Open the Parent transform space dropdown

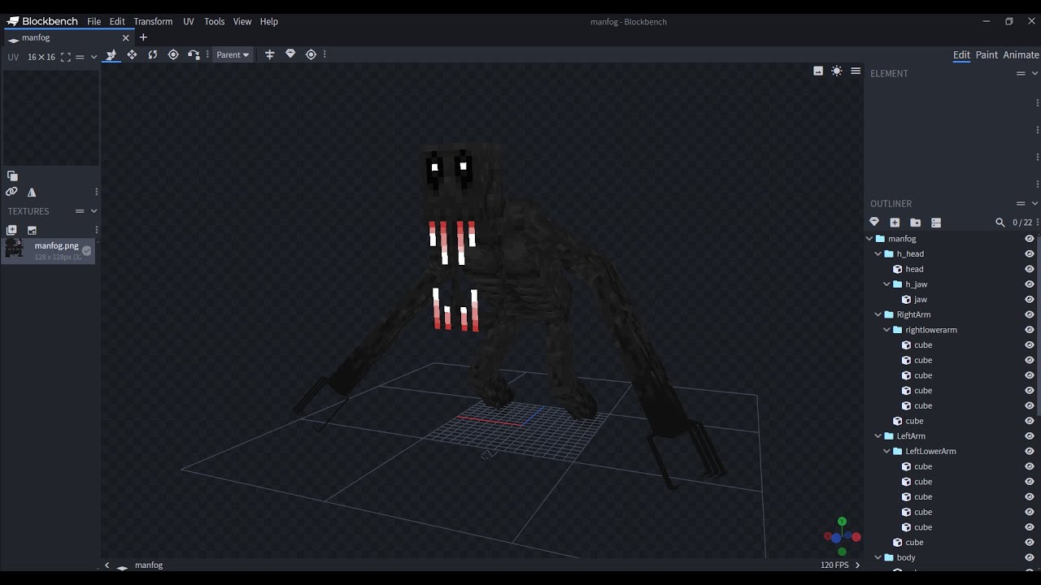[233, 54]
